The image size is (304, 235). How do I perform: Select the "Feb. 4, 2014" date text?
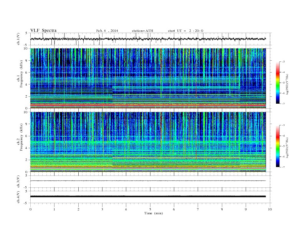click(107, 31)
